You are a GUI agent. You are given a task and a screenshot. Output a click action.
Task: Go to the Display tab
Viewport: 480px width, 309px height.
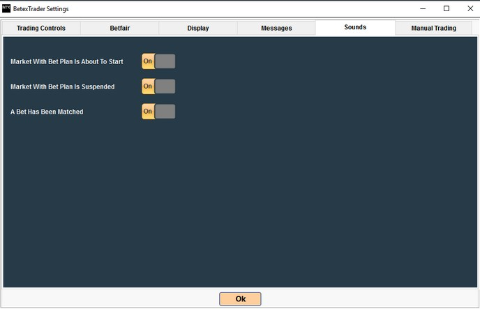(198, 29)
